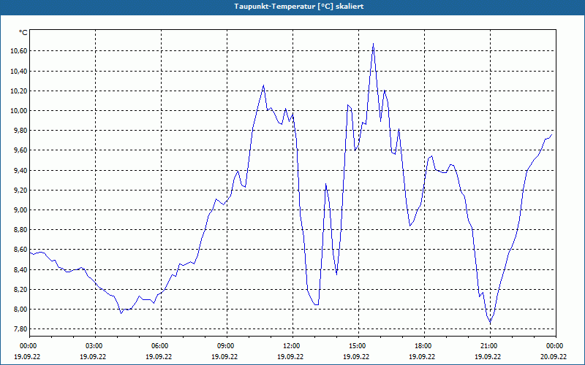
Task: Click the 06:00 time label
Action: (161, 346)
